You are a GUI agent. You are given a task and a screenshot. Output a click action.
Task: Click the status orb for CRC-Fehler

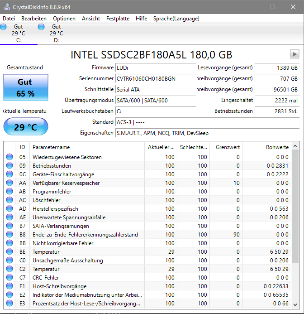point(9,278)
